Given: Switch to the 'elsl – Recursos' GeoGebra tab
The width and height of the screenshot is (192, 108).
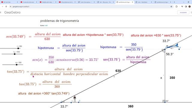Looking at the screenshot, I should [105, 2].
